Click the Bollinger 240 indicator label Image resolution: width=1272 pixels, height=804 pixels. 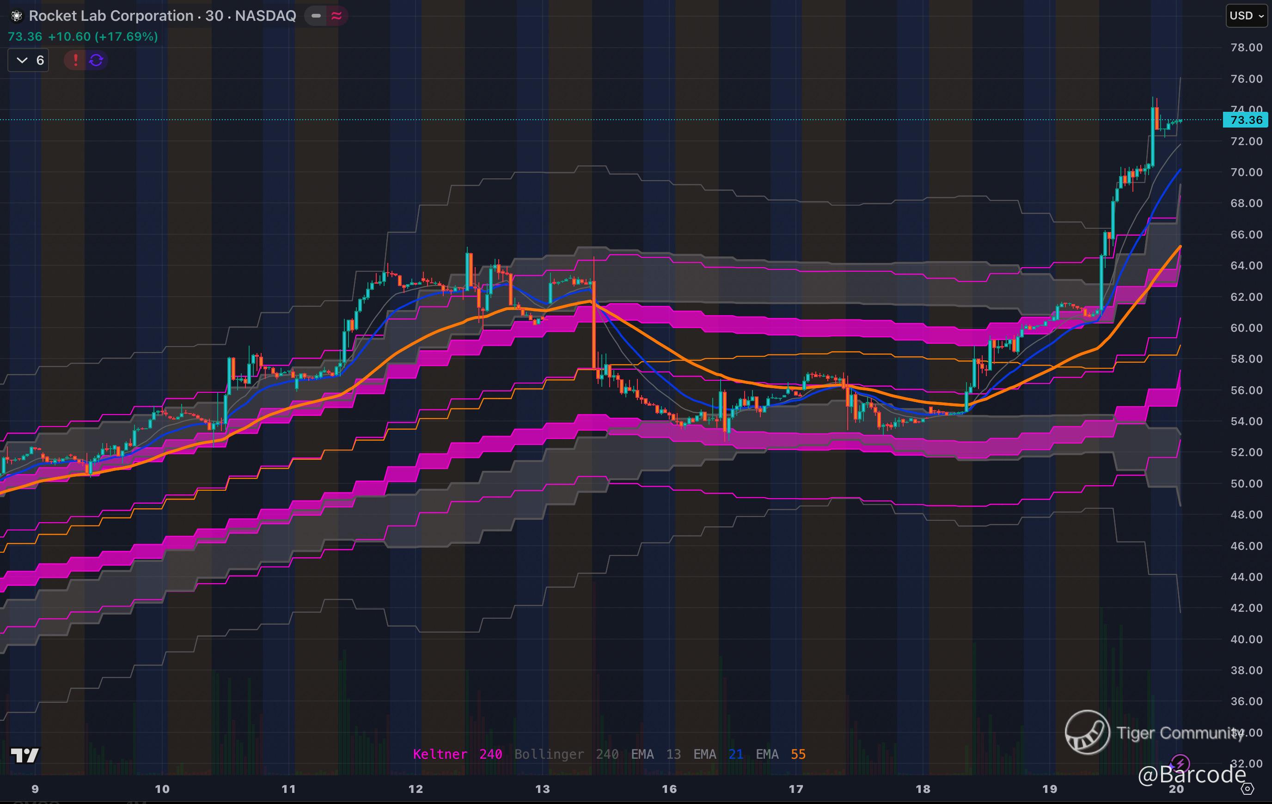coord(566,755)
